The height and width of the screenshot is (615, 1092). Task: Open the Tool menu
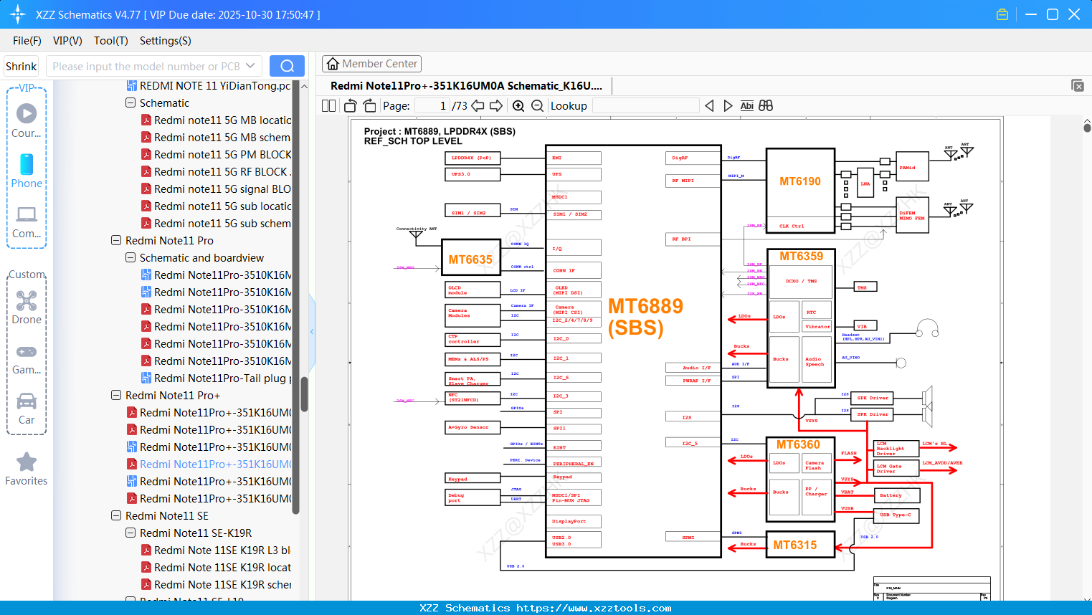pyautogui.click(x=110, y=41)
